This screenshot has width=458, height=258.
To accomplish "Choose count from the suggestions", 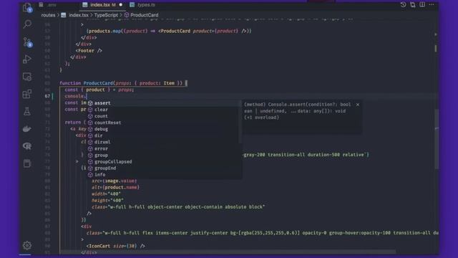I will (164, 116).
